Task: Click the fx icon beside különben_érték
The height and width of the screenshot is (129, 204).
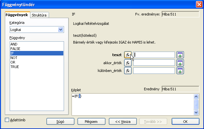Action: tap(128, 71)
